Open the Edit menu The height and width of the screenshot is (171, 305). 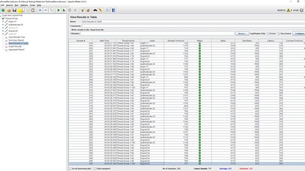[x=2, y=5]
